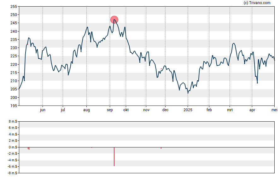
Task: Click the '6 m.$' volume axis label
Action: [13, 128]
